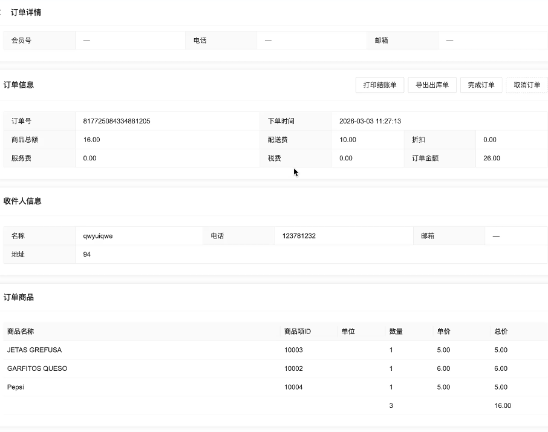Click the Pepsi product name
The height and width of the screenshot is (432, 548).
[16, 387]
